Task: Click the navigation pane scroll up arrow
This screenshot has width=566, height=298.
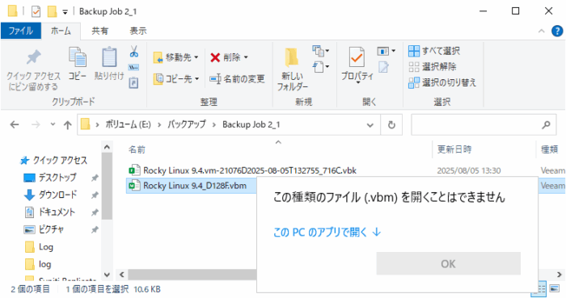Action: click(x=107, y=147)
